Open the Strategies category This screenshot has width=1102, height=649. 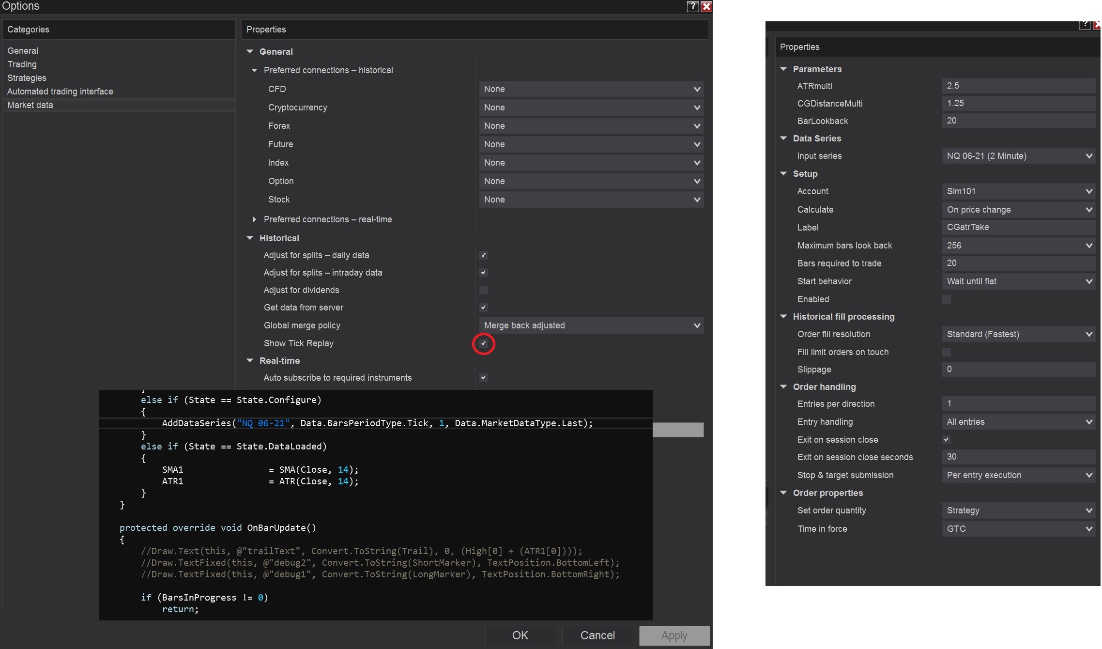point(27,78)
